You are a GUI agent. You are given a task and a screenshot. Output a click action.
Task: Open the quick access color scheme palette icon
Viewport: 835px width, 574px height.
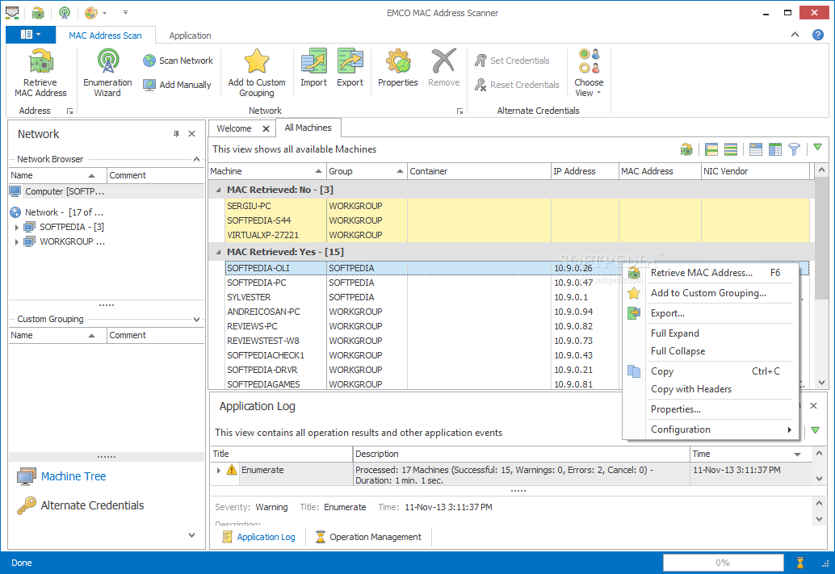click(x=91, y=12)
